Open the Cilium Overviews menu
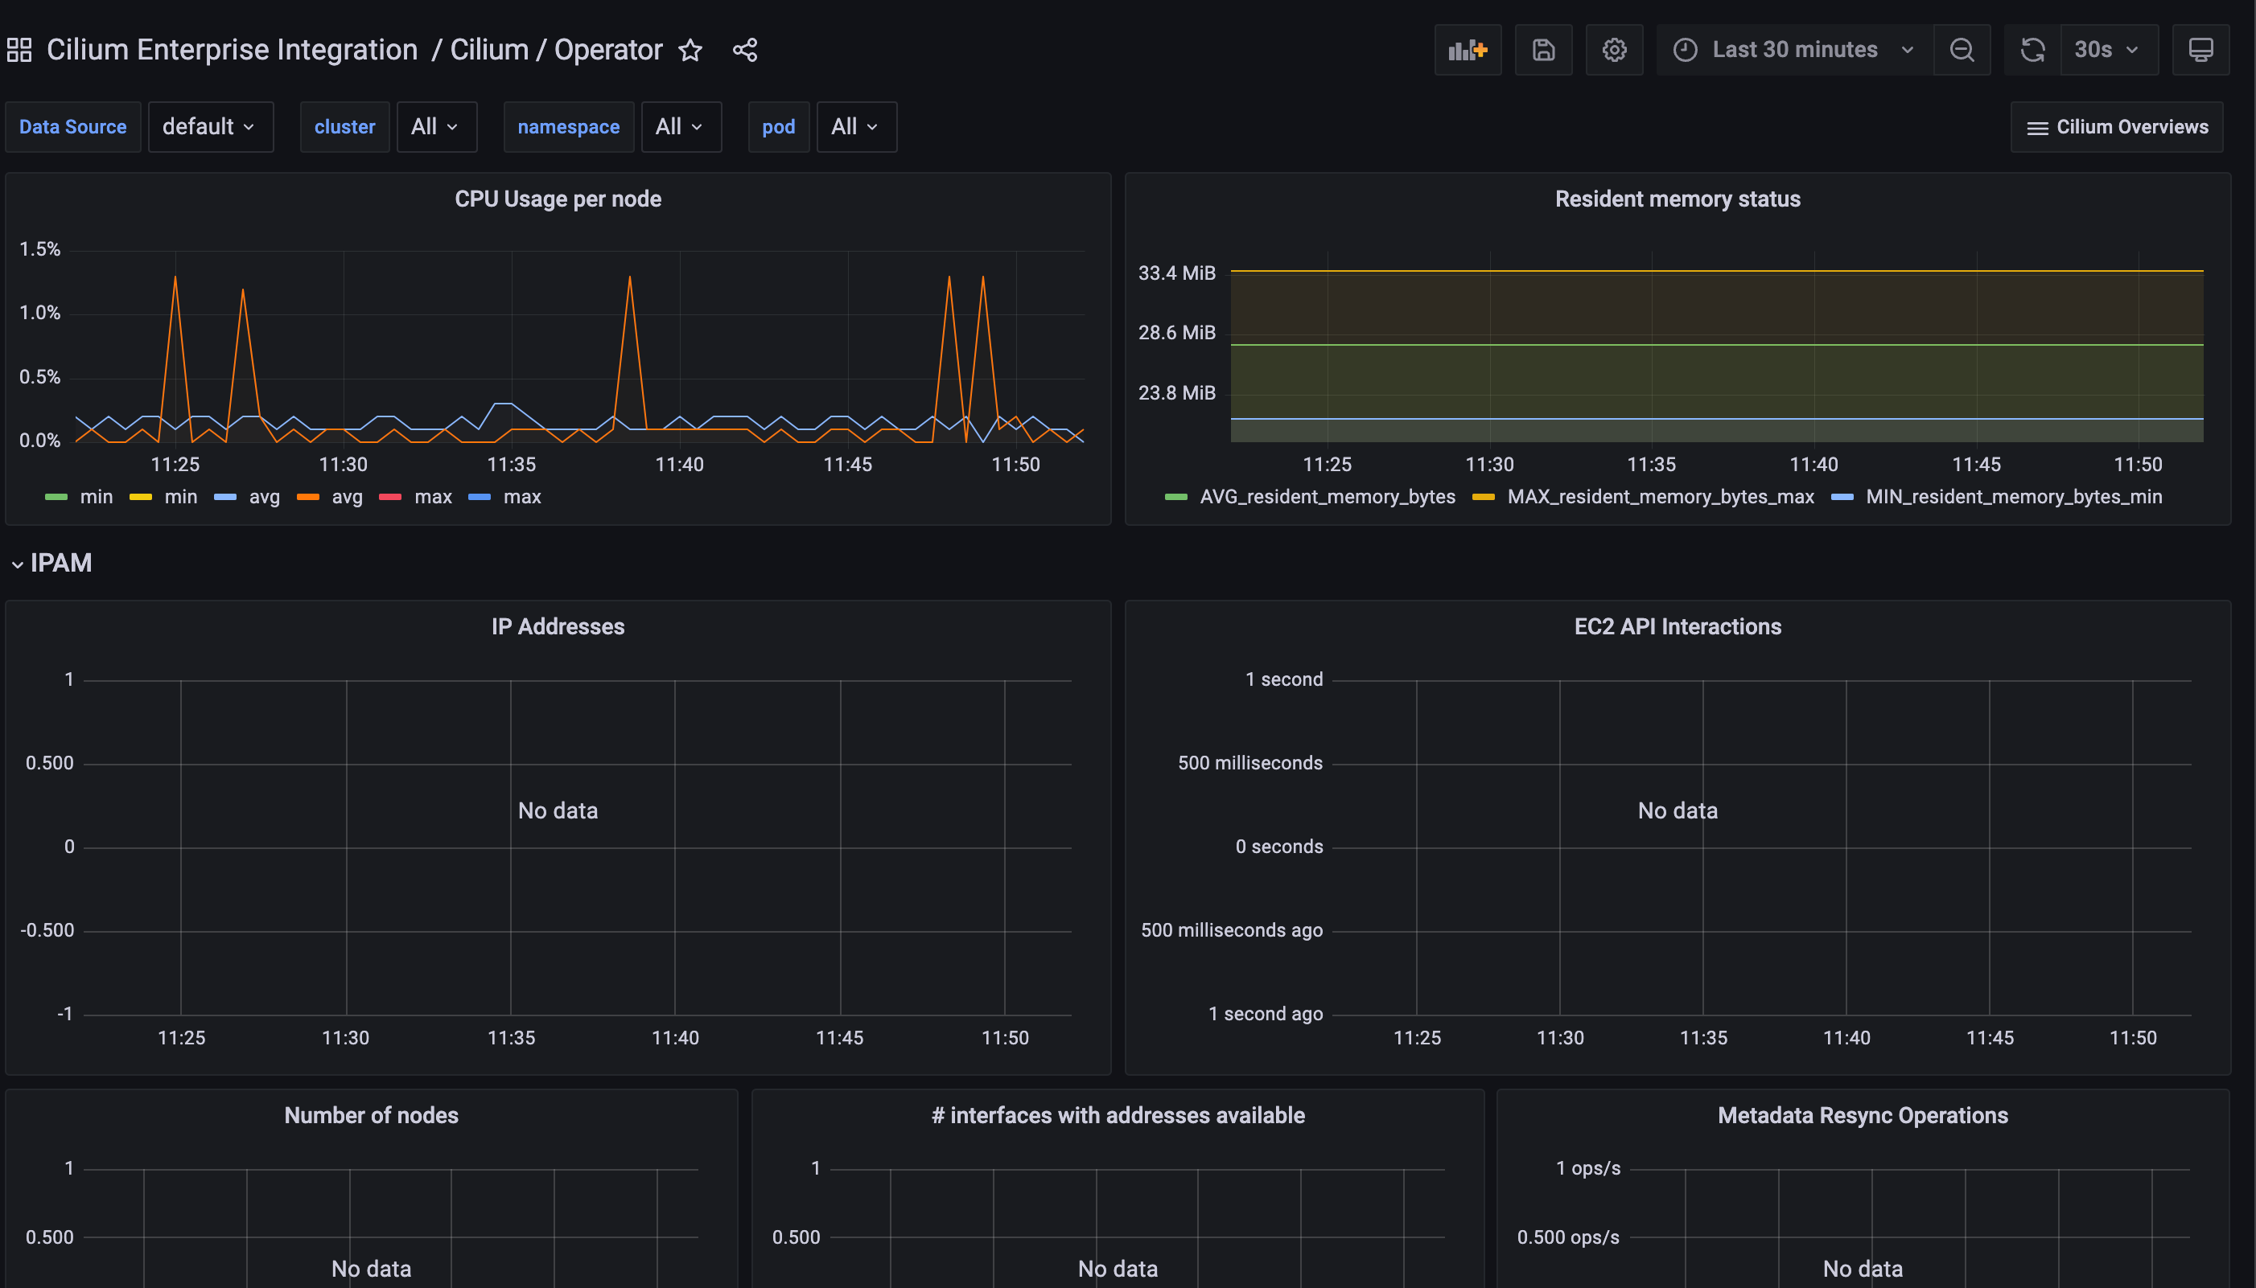 click(x=2117, y=126)
